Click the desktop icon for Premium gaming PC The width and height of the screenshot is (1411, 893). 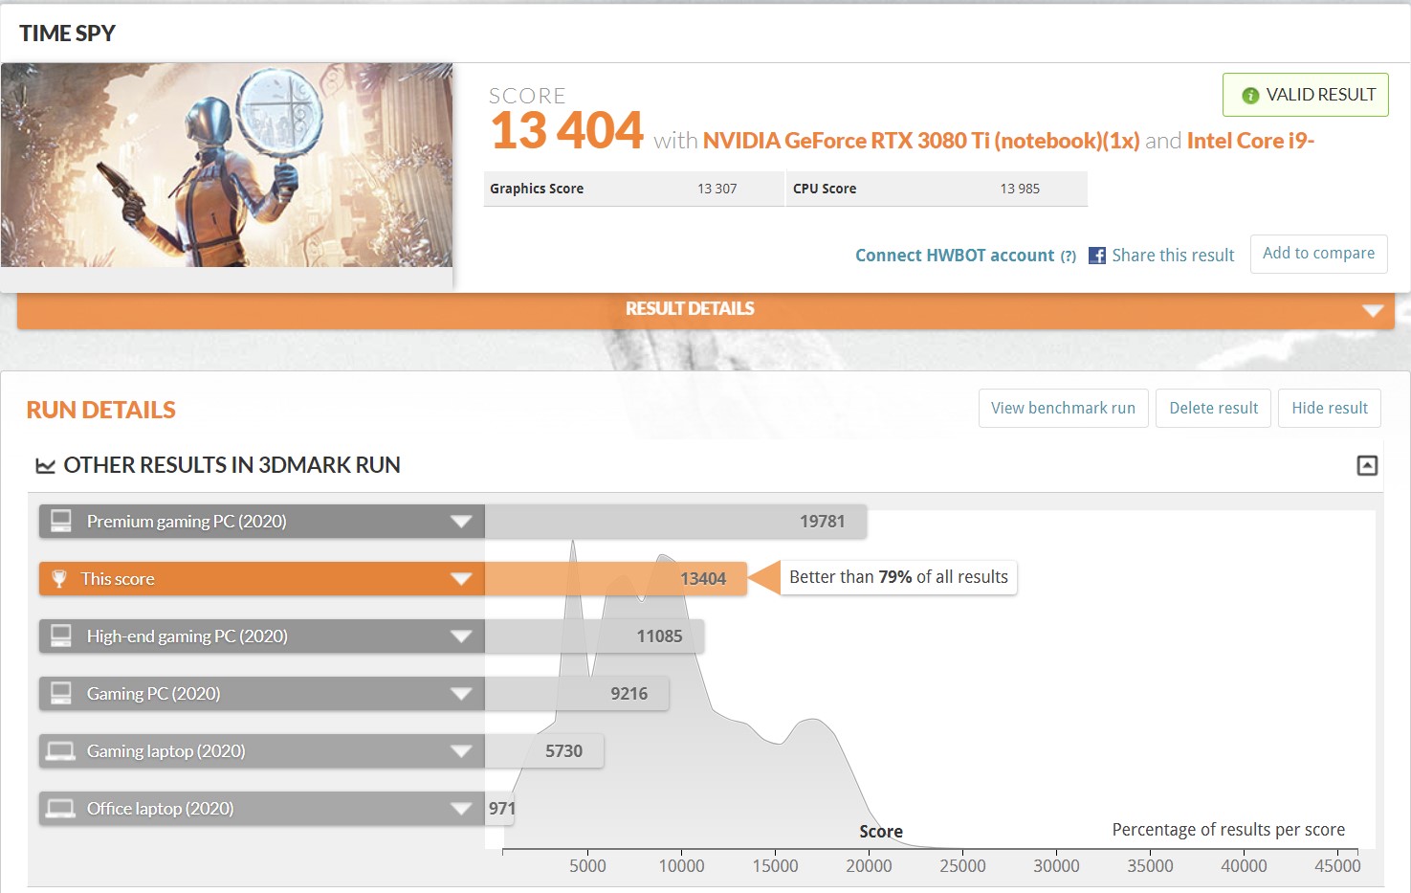pos(61,522)
